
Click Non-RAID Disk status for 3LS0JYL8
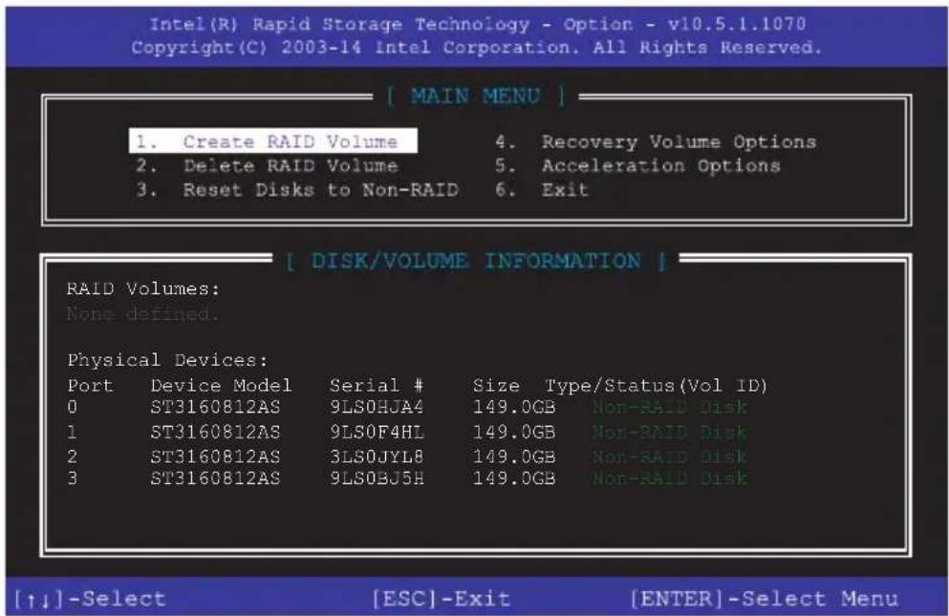click(669, 457)
